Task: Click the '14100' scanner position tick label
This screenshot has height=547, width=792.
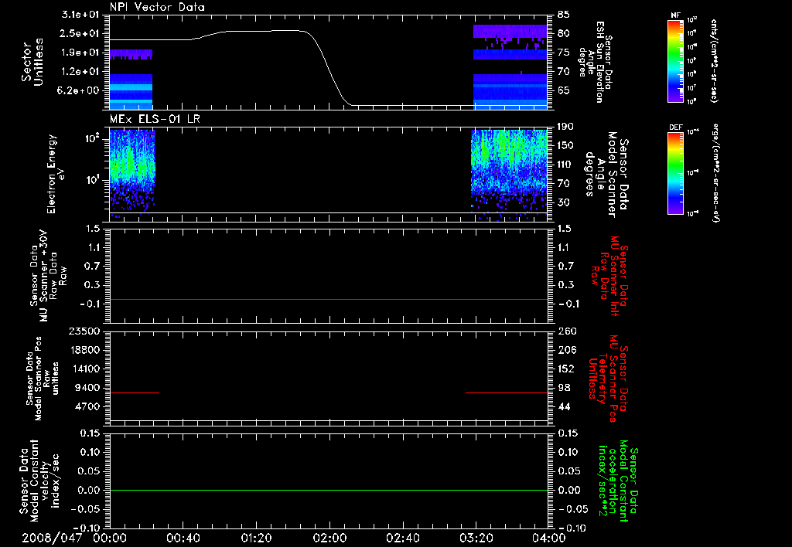Action: click(x=84, y=369)
